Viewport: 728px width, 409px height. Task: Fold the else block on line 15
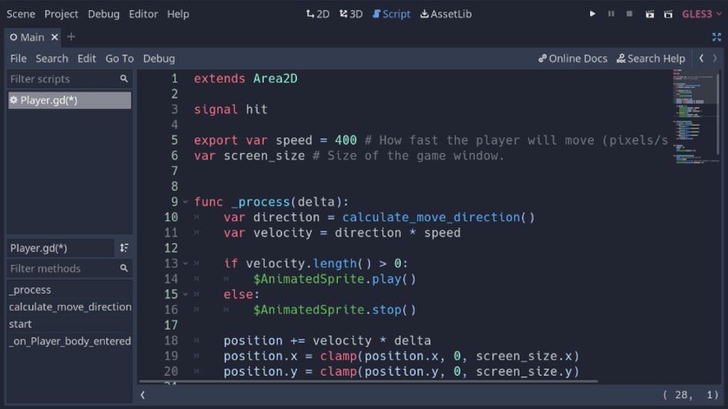coord(185,294)
